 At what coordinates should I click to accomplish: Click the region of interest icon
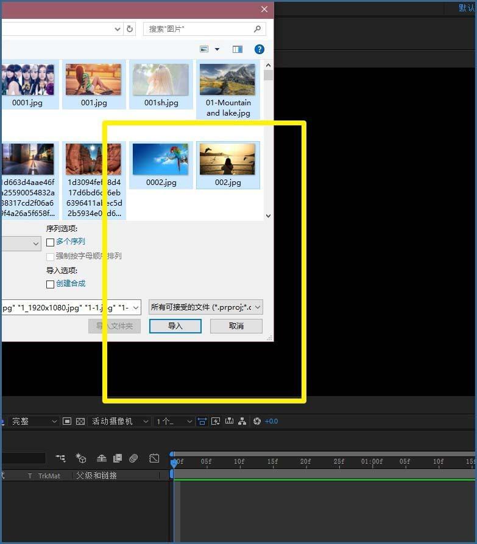click(x=67, y=421)
